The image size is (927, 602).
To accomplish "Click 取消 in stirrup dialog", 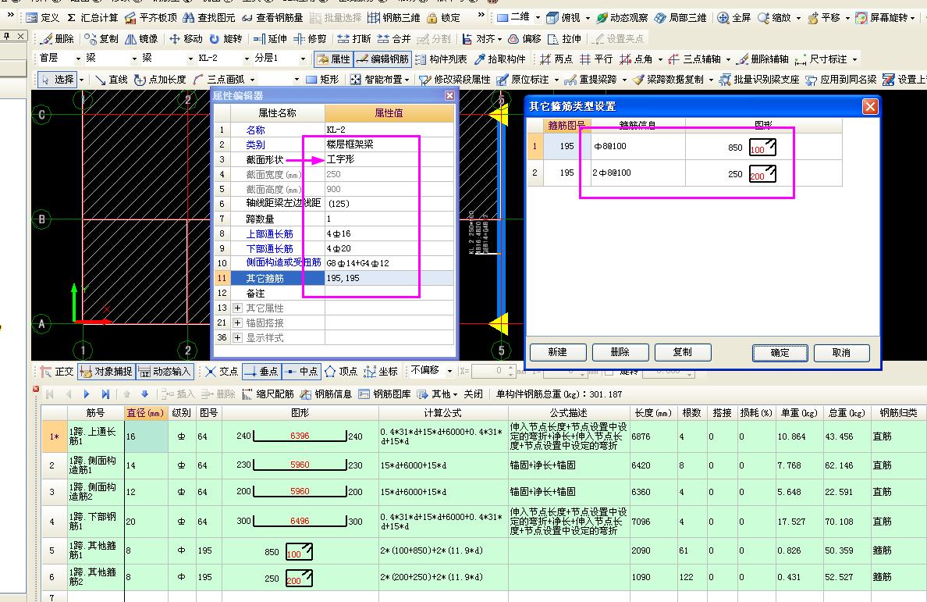I will click(x=841, y=352).
